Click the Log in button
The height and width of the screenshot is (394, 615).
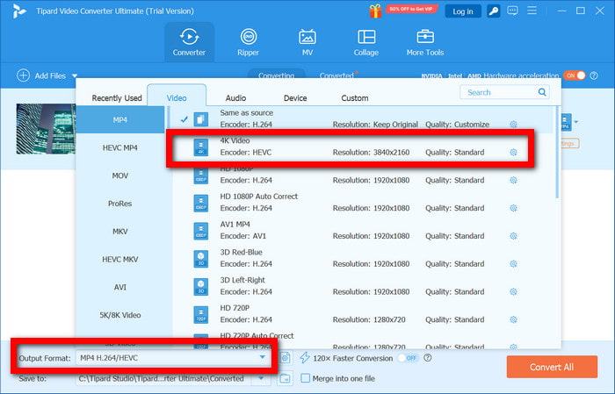pos(461,11)
